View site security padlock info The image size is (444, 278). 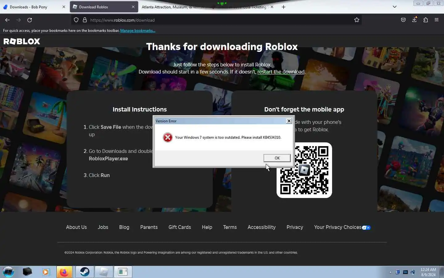click(x=85, y=20)
